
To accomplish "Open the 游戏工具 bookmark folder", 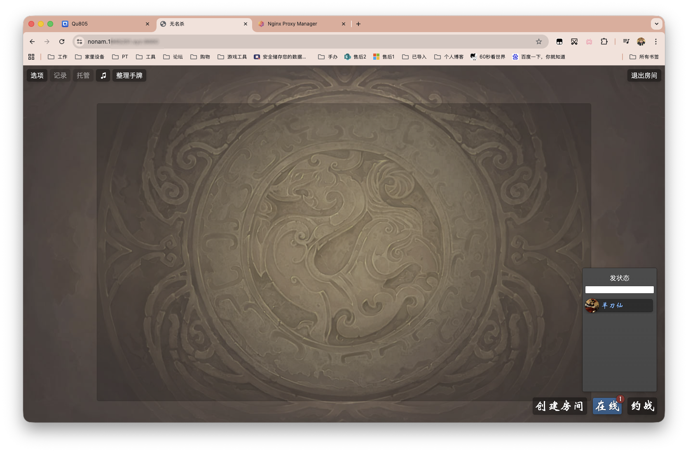I will pyautogui.click(x=232, y=57).
